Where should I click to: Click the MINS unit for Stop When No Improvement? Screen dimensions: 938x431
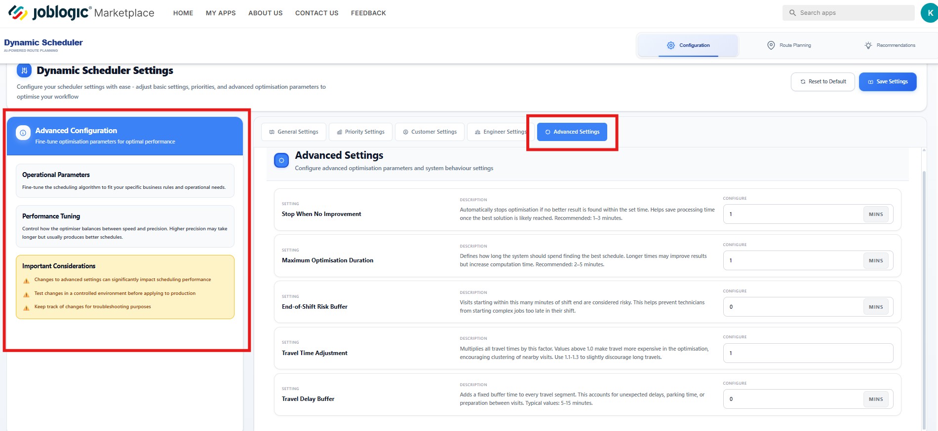click(876, 215)
